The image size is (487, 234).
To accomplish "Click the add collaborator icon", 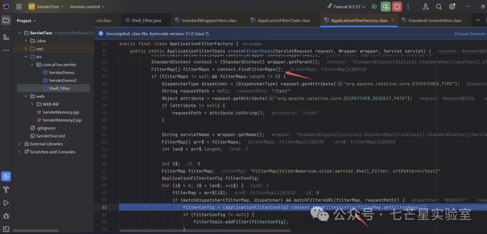I will (426, 6).
